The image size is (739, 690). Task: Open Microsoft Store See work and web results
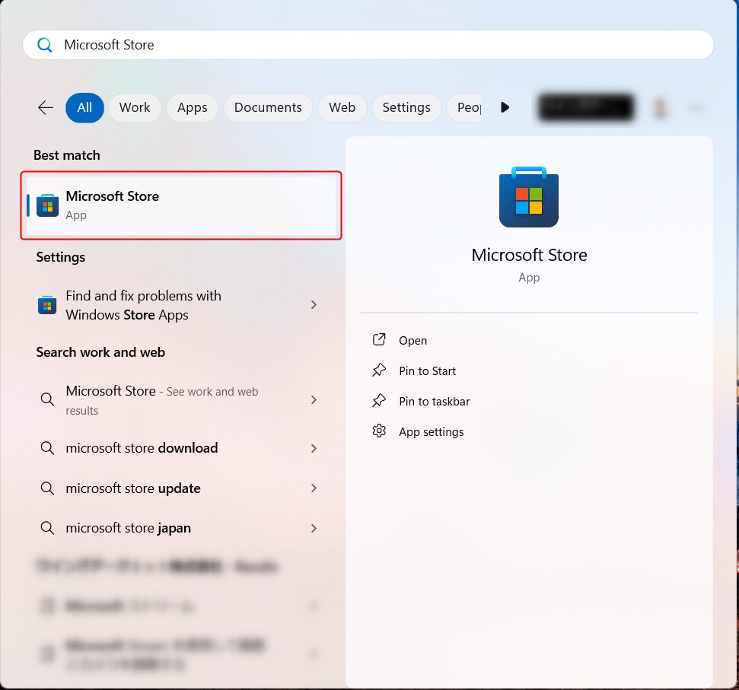[181, 400]
